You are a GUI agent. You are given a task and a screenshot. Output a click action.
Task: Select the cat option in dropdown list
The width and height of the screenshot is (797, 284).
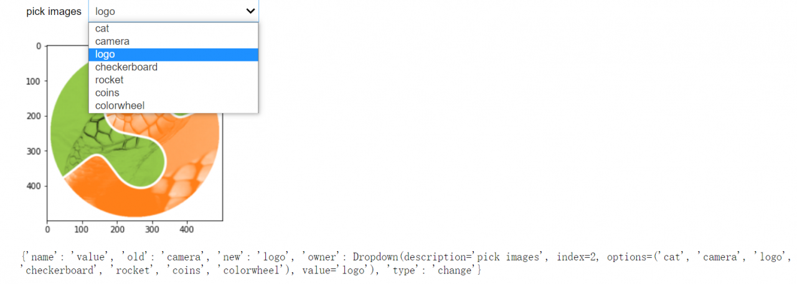click(173, 29)
